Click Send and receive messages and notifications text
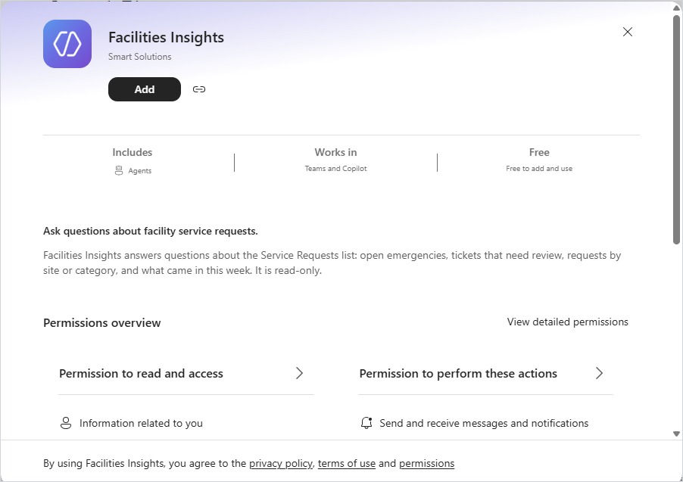The width and height of the screenshot is (683, 482). coord(484,423)
